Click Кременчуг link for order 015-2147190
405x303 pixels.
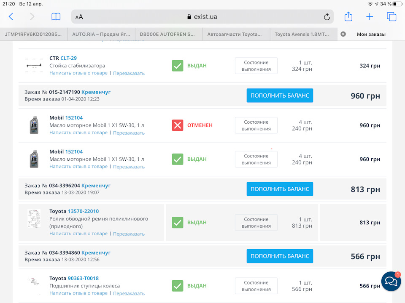(96, 92)
